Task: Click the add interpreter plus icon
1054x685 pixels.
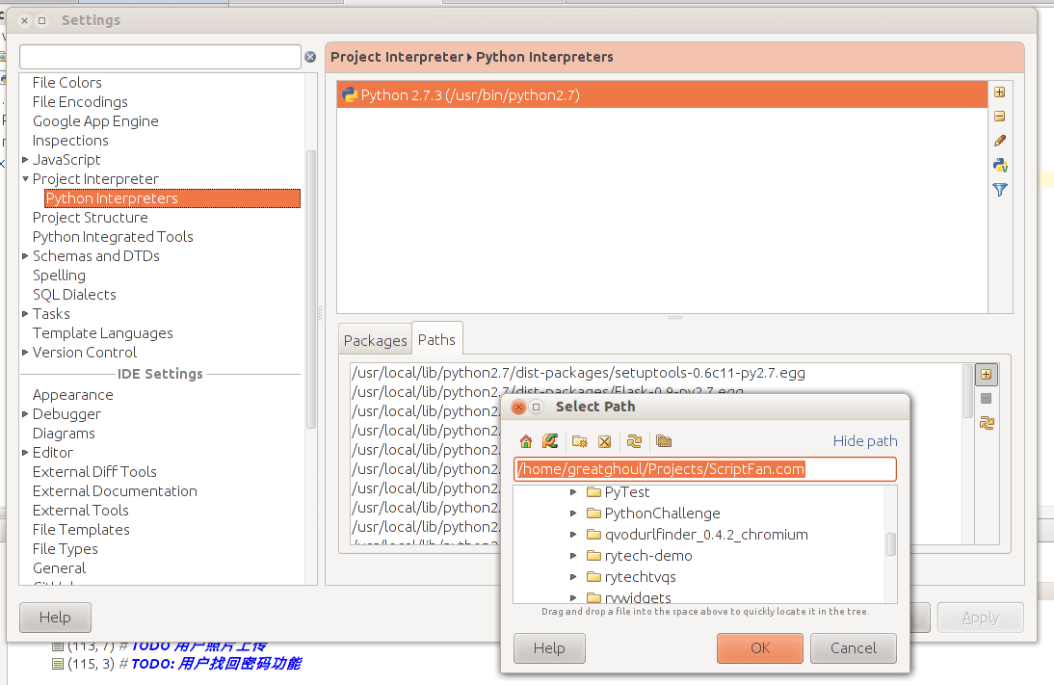Action: (999, 92)
